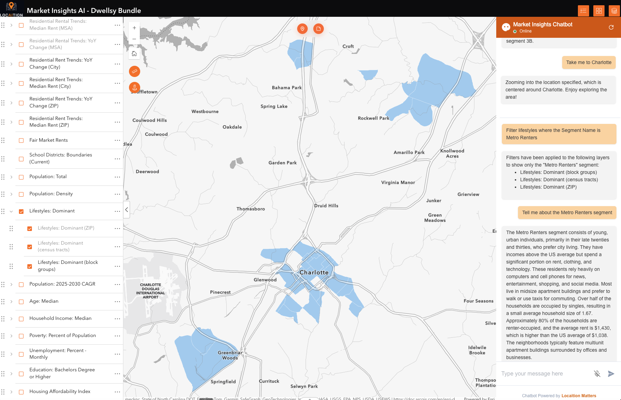
Task: Expand the map attribution bar toggle
Action: 310,398
